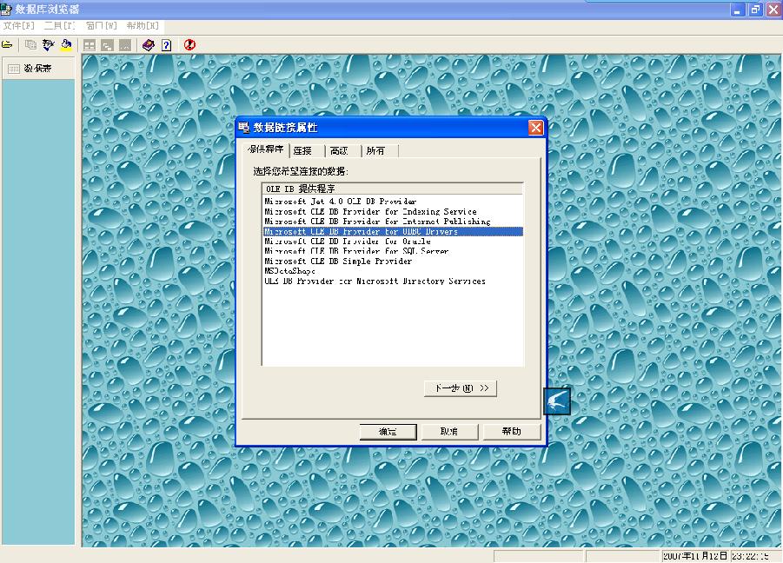
Task: Click the 下一步(N) >> button
Action: pos(461,388)
